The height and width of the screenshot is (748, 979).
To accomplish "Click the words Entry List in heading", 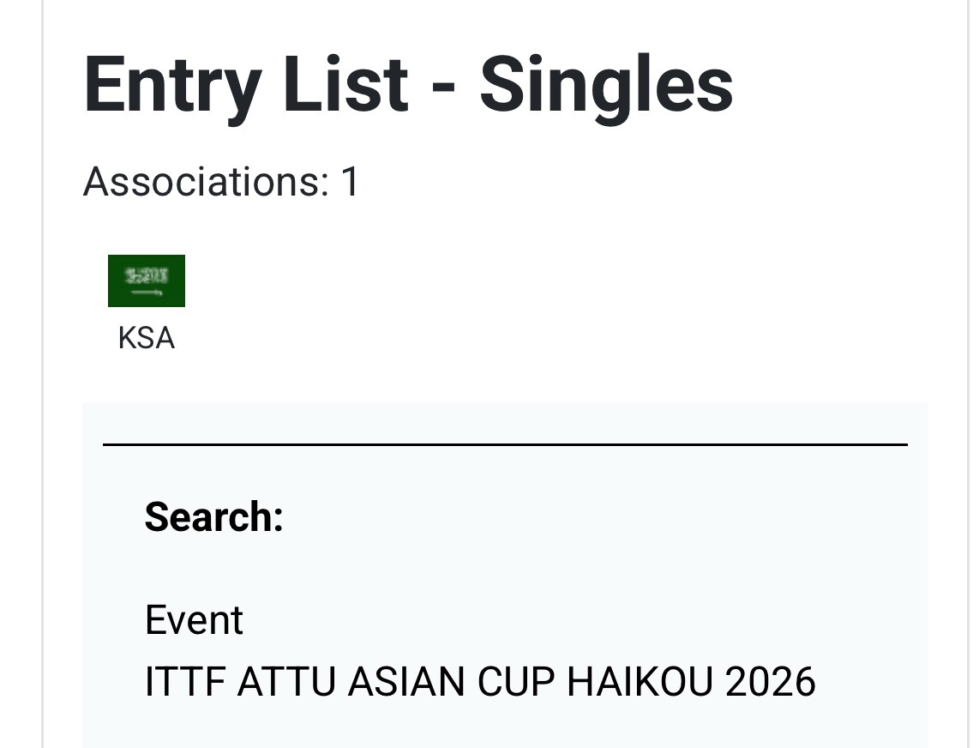I will [245, 85].
